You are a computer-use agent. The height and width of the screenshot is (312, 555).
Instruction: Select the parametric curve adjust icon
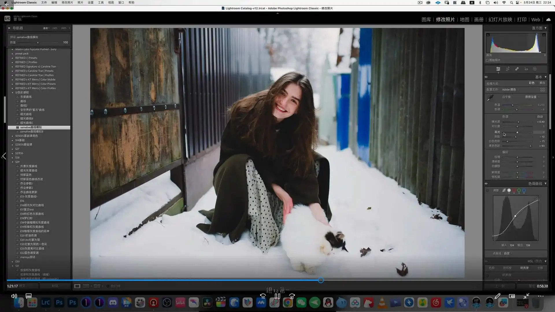(x=504, y=190)
